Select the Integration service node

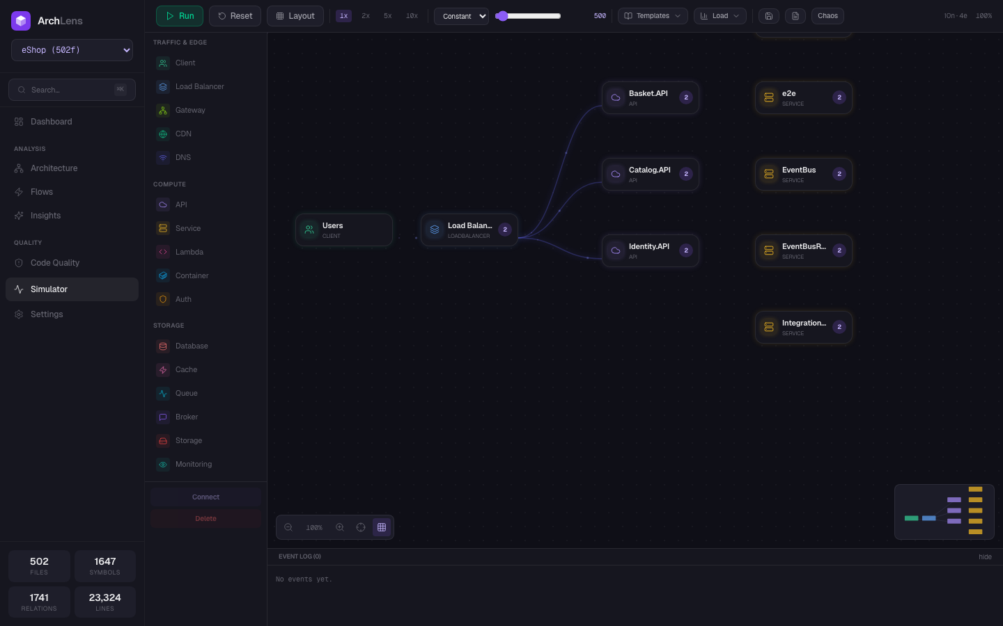[804, 328]
